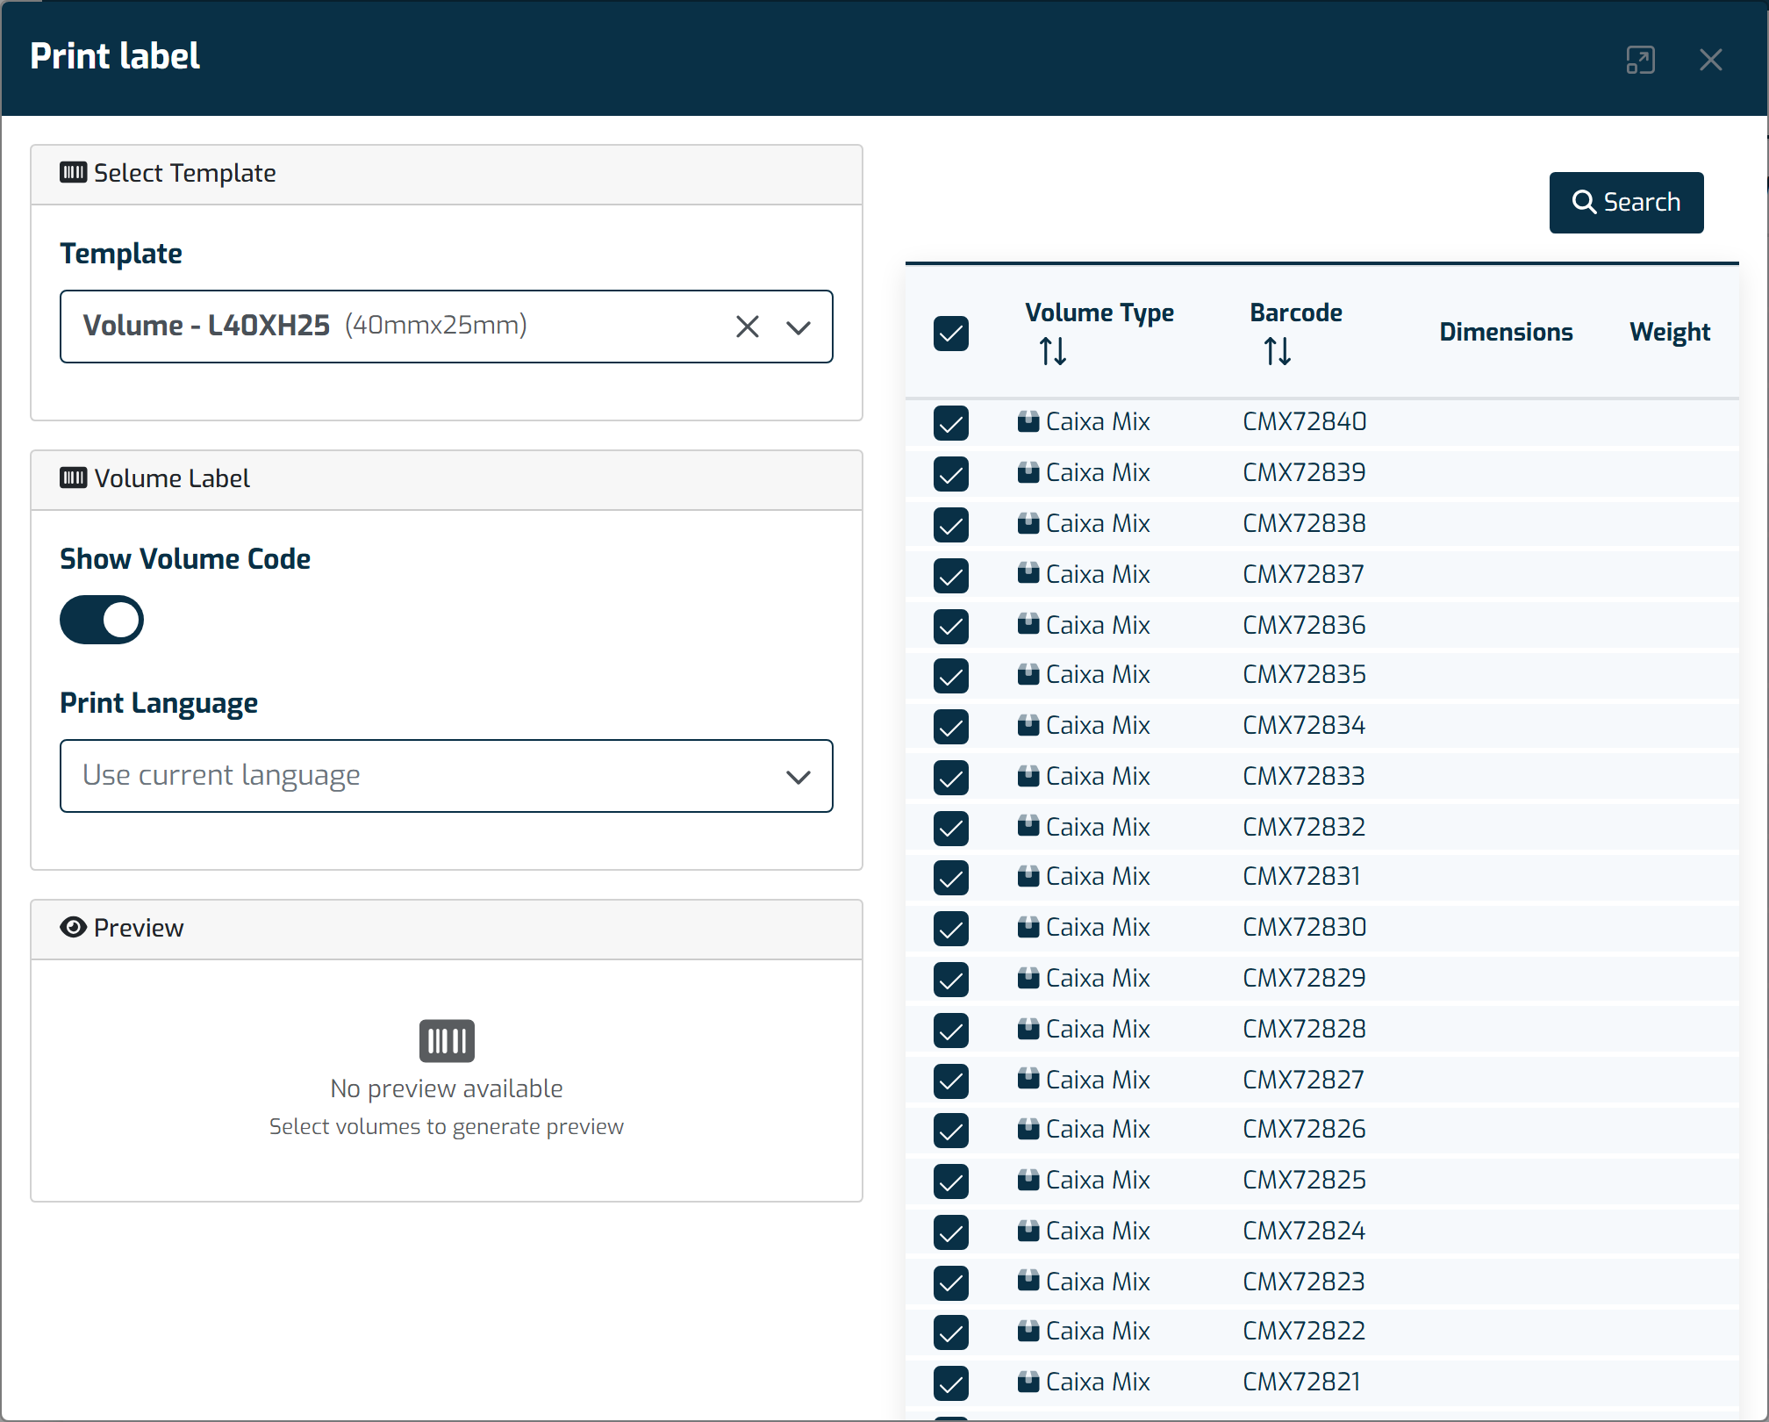Click the barcode icon beside Select Template
The image size is (1769, 1422).
tap(73, 172)
